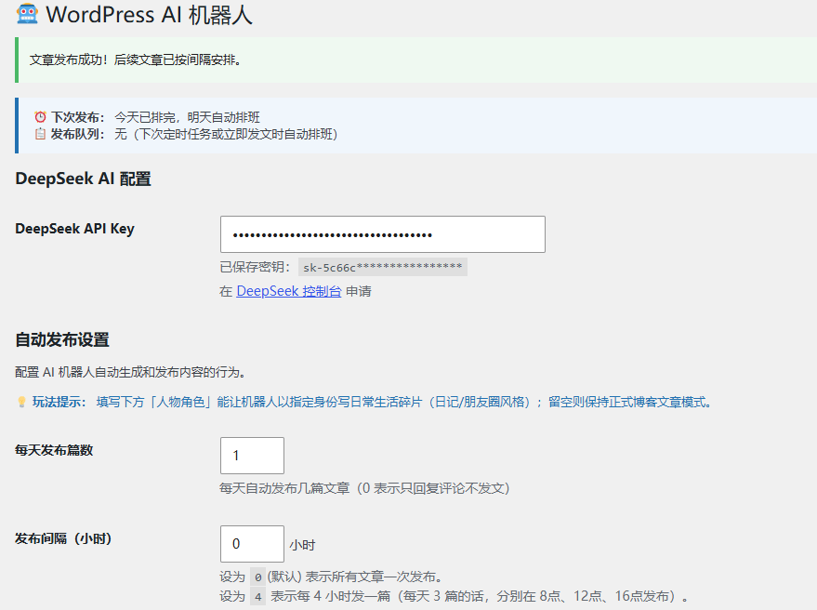Select the saved key text sk-5c66c
The height and width of the screenshot is (610, 817).
[x=382, y=267]
